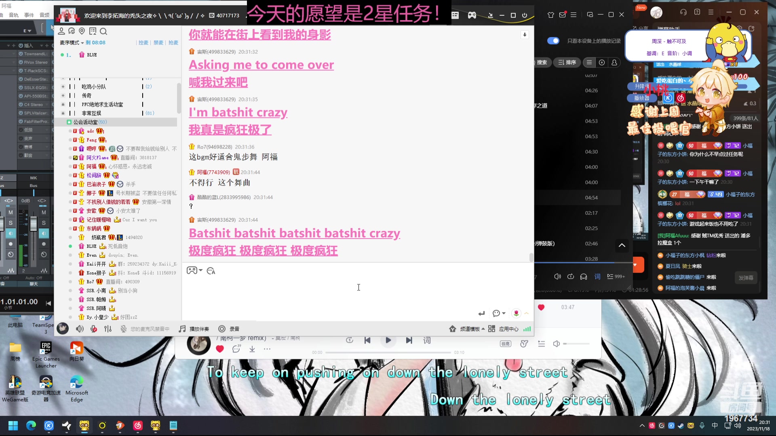Click 录音 record button in YY bottom bar

coord(229,329)
